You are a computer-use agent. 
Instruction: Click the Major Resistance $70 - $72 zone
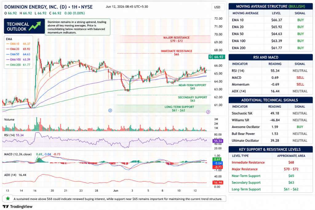tap(165, 39)
